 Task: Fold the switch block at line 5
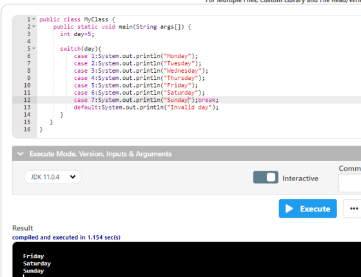(34, 48)
